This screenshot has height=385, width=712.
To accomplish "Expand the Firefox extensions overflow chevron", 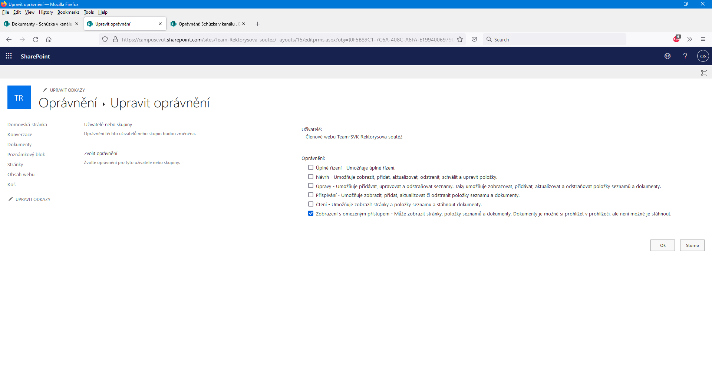I will [x=689, y=39].
